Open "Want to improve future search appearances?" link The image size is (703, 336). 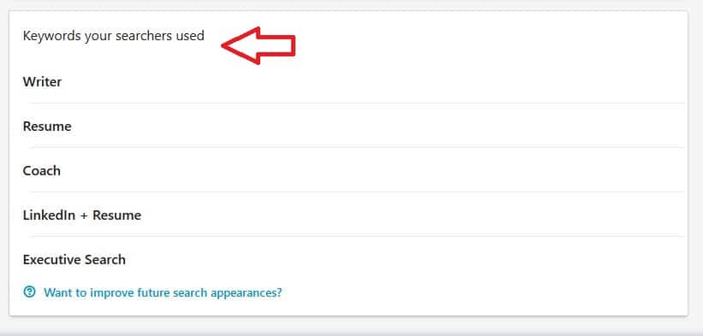coord(163,292)
